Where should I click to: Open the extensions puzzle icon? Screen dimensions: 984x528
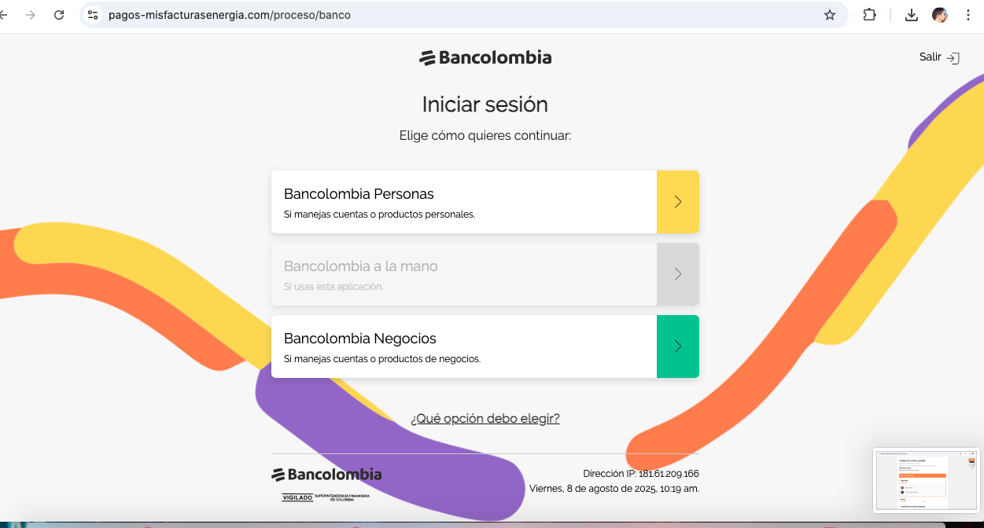click(x=869, y=15)
